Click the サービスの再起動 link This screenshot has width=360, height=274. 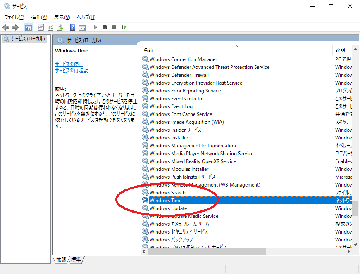72,71
